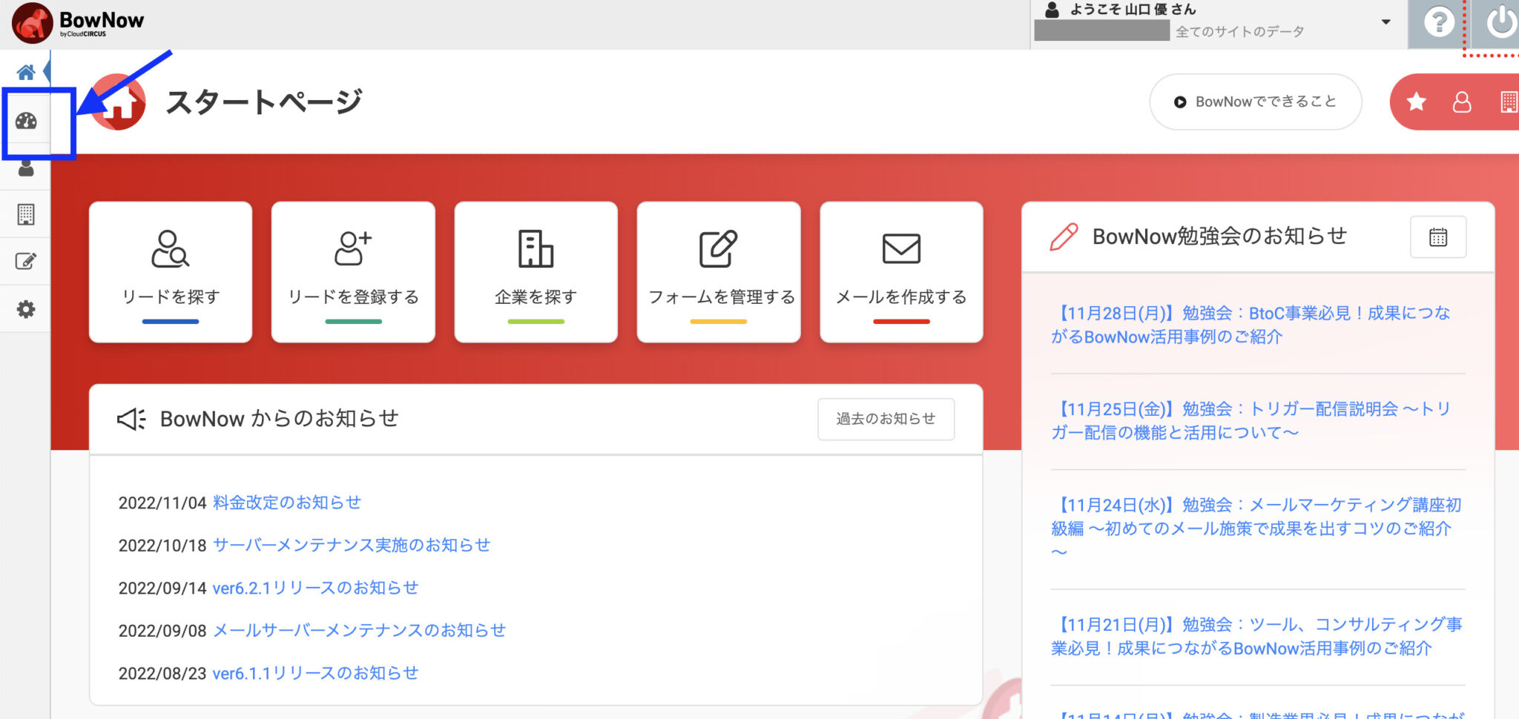Click the BowNowでできること button
Image resolution: width=1519 pixels, height=719 pixels.
point(1255,102)
